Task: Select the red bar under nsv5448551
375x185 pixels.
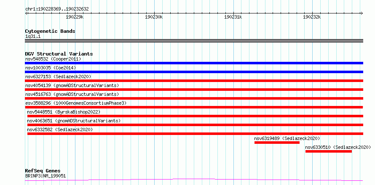Action: click(195, 116)
